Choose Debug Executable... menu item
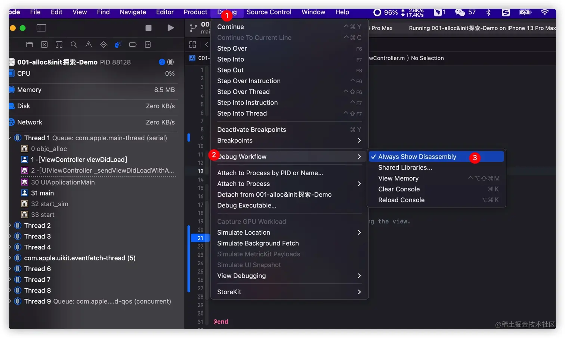Screen dimensions: 565x338 coord(290,205)
